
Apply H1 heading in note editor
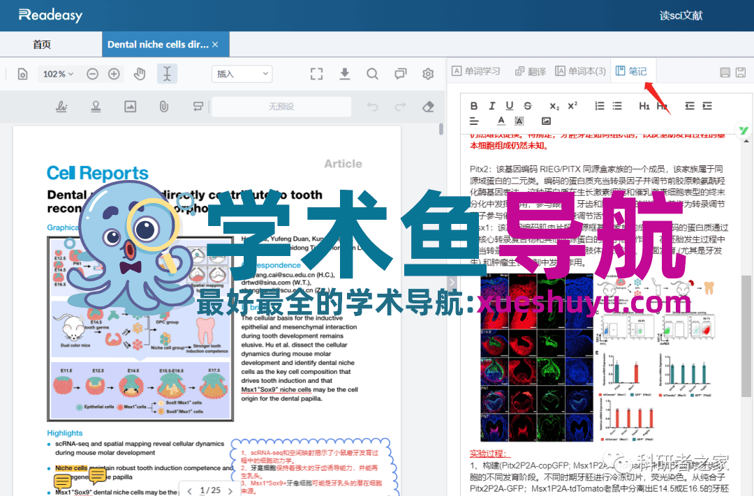click(644, 105)
